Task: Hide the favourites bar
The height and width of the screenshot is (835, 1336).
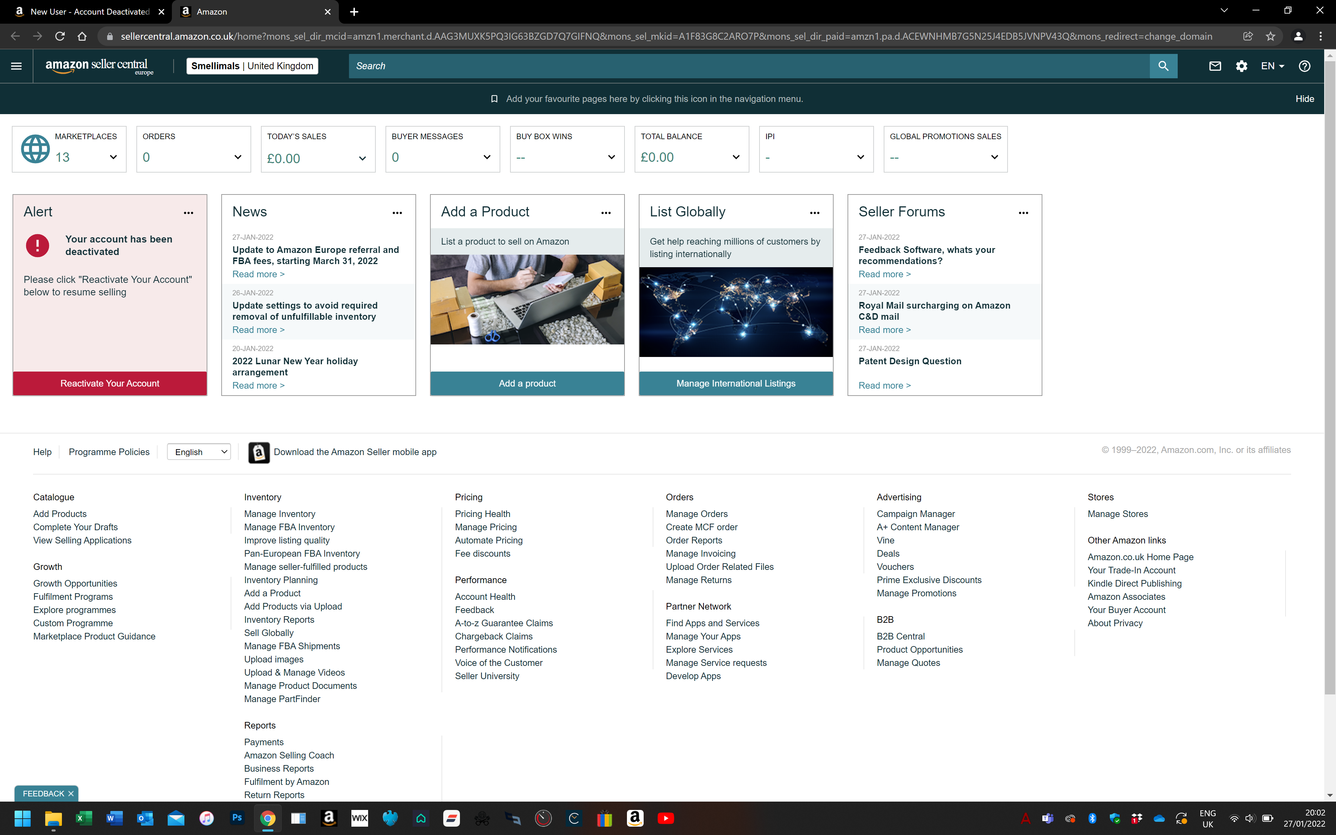Action: coord(1305,99)
